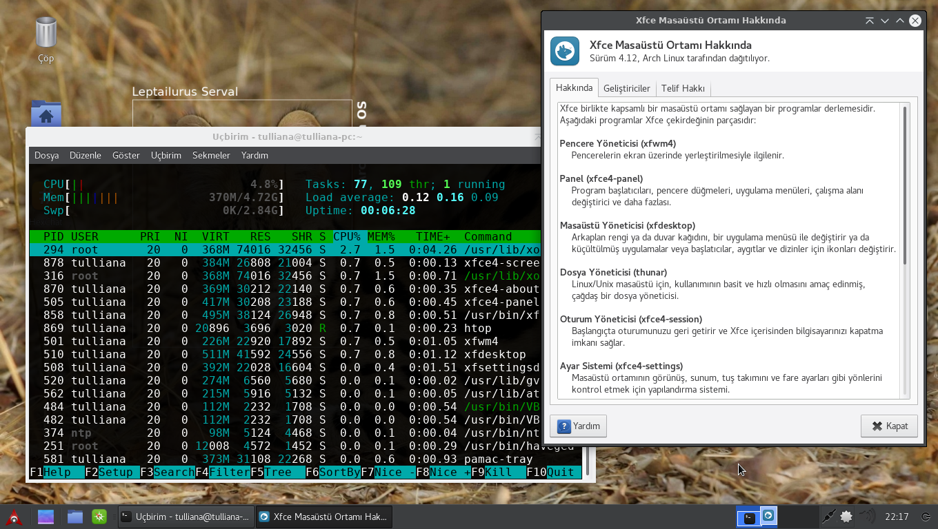Sort htop by the TIME+ column header
The image size is (938, 529).
pos(433,236)
